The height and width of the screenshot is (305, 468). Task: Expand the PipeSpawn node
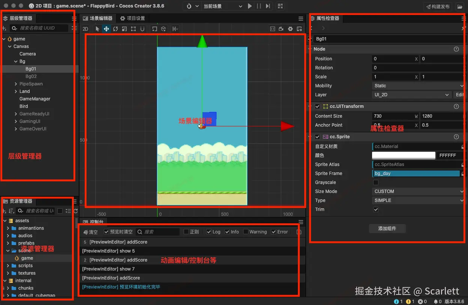coord(16,84)
